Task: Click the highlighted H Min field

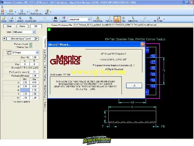Action: coord(25,90)
